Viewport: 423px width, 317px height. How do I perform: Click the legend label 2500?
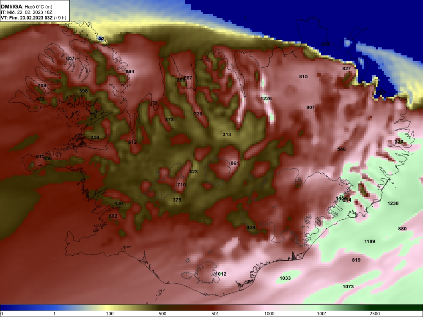[375, 314]
